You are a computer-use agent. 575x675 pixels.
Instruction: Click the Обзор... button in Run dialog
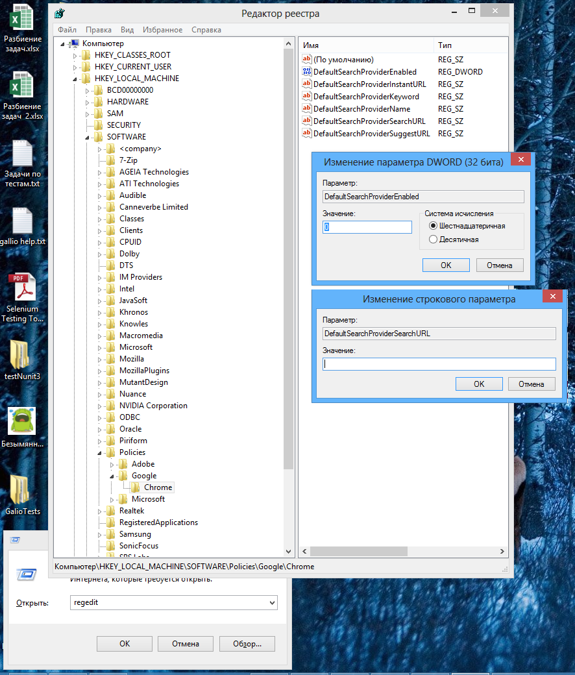(x=247, y=644)
